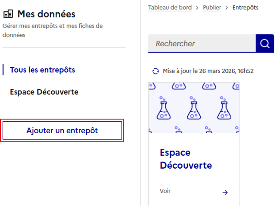275x206 pixels.
Task: Click the Voir link on the warehouse card
Action: [x=165, y=191]
